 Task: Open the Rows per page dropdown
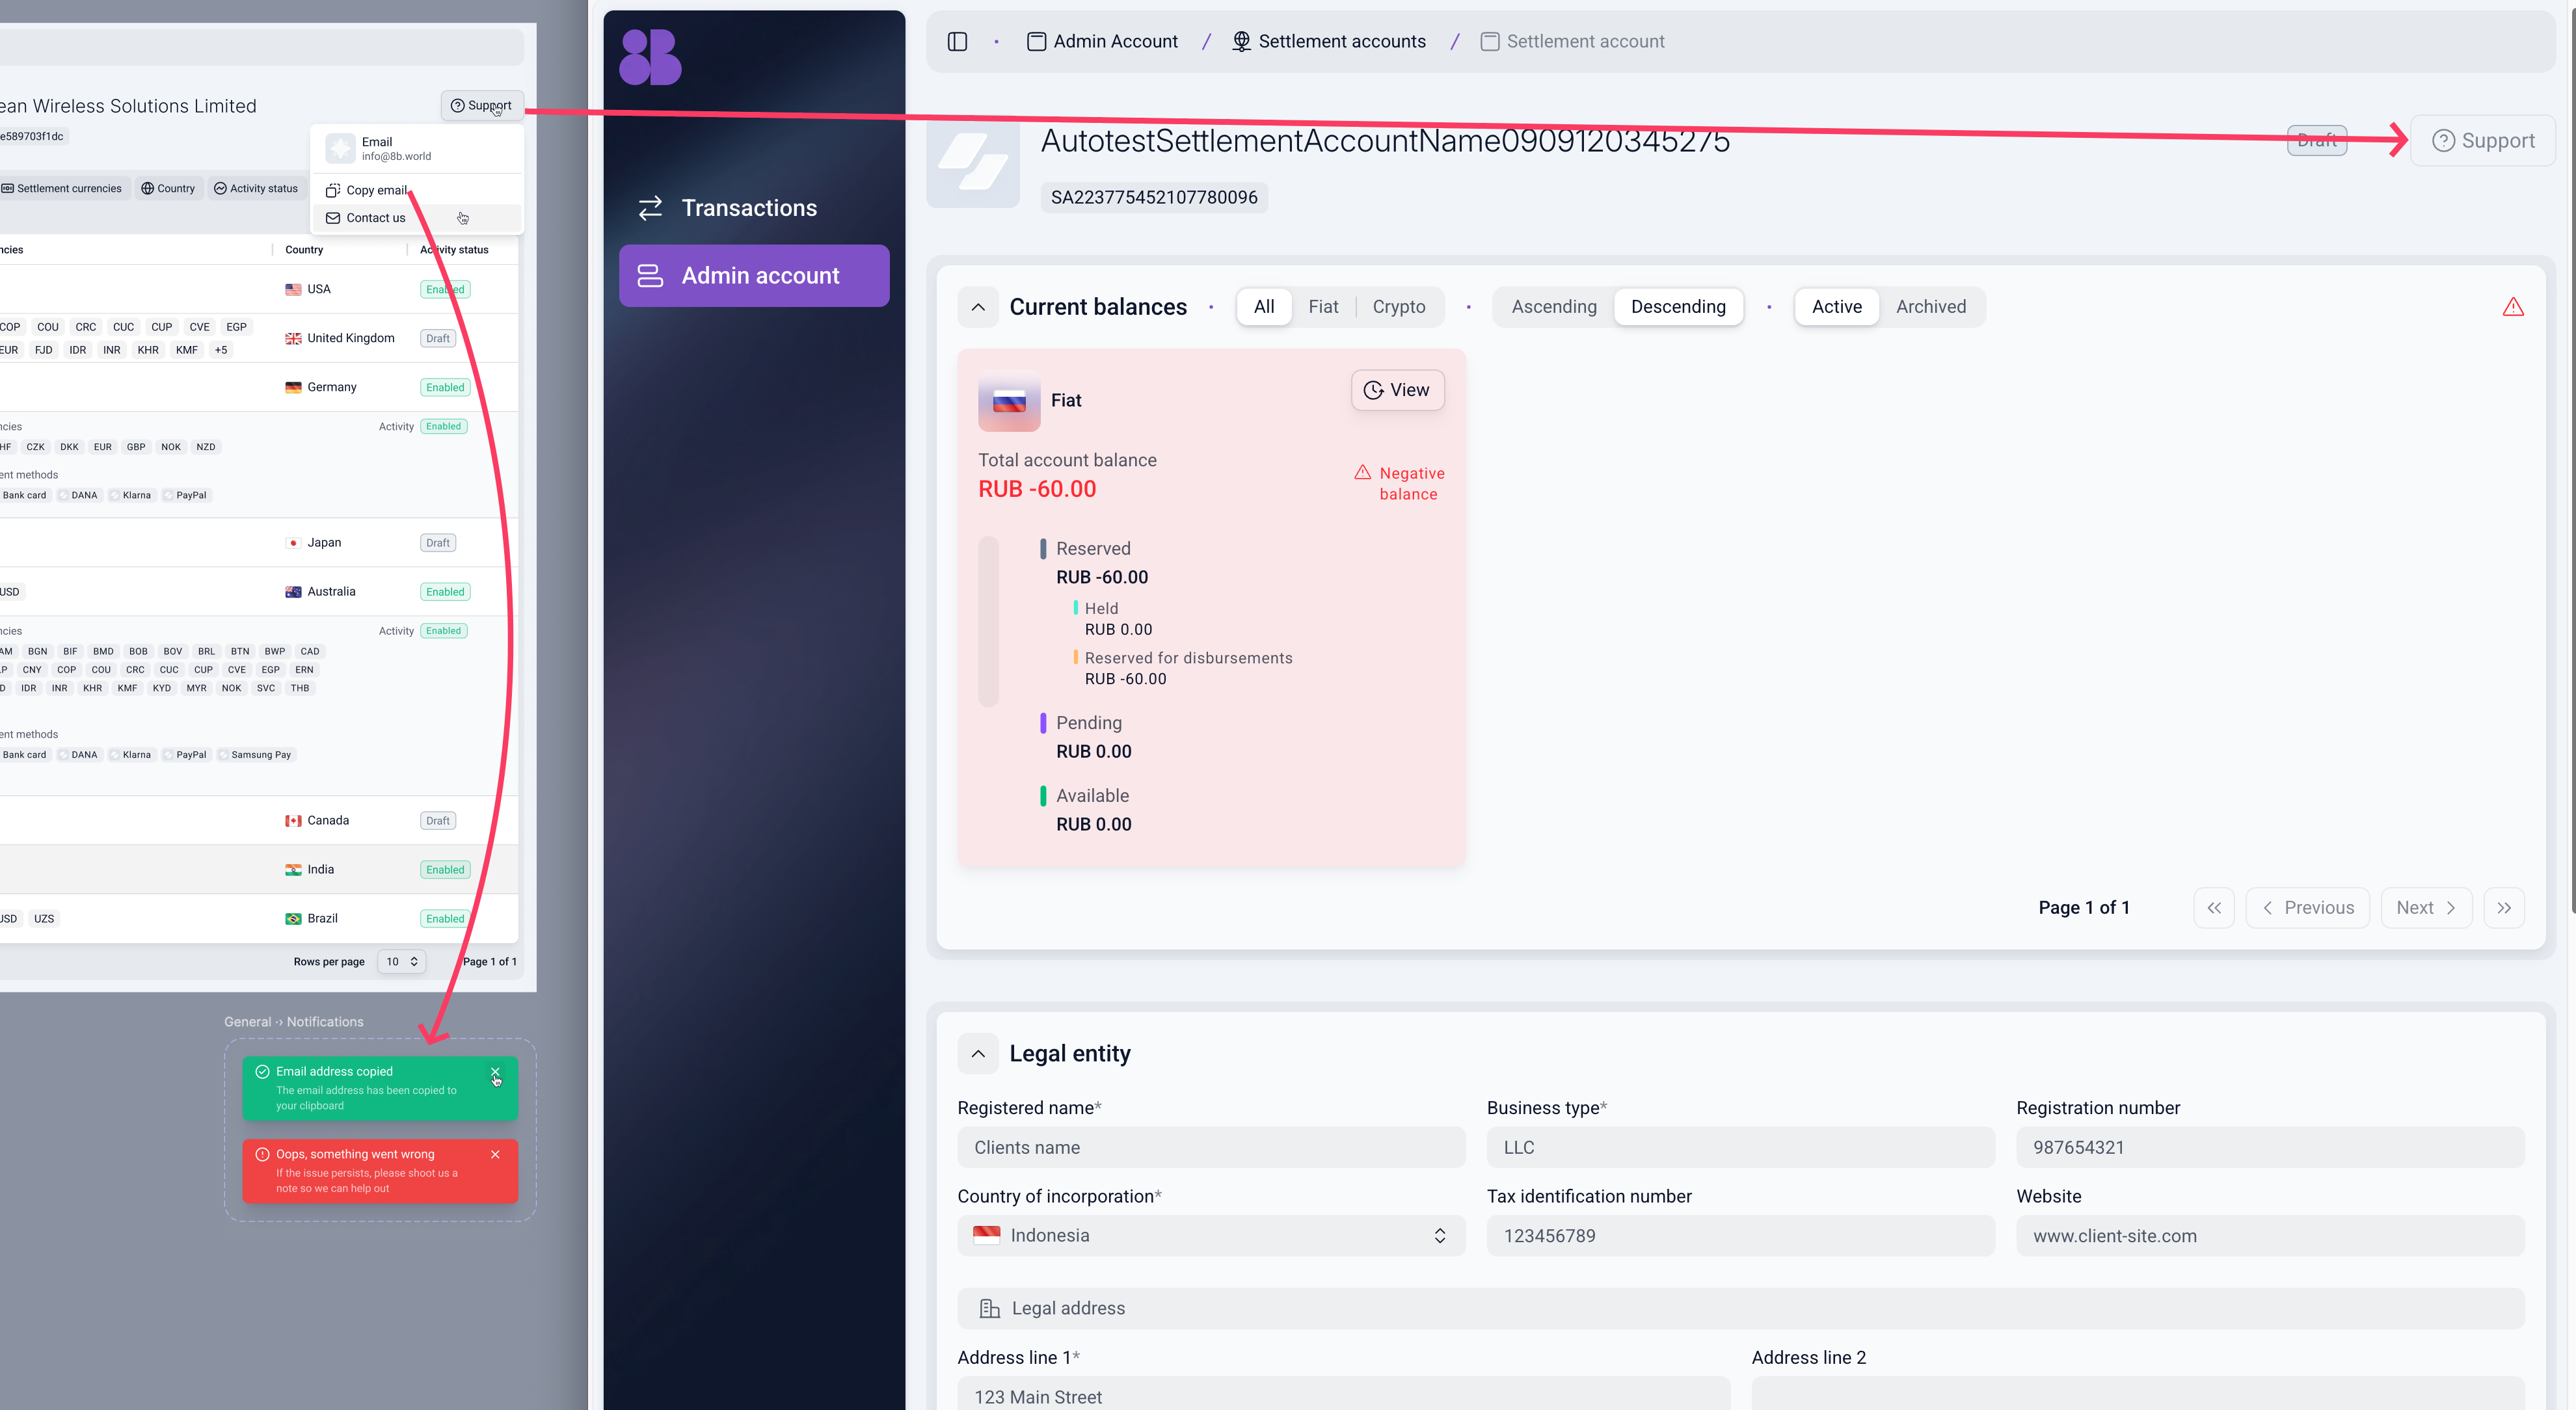pyautogui.click(x=402, y=962)
